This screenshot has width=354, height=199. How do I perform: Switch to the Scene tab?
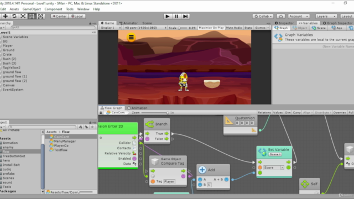point(147,23)
